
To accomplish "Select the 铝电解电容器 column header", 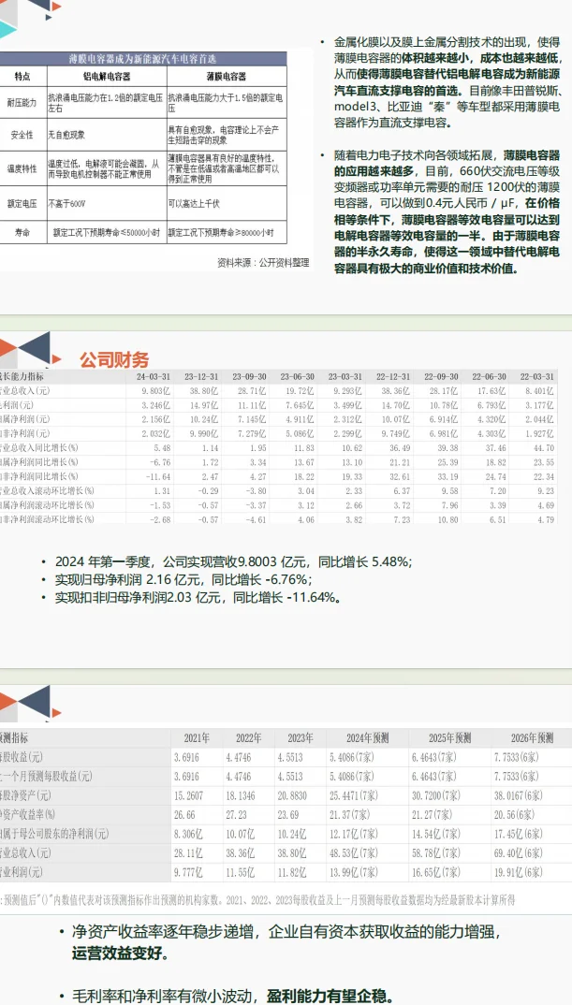I will [106, 77].
